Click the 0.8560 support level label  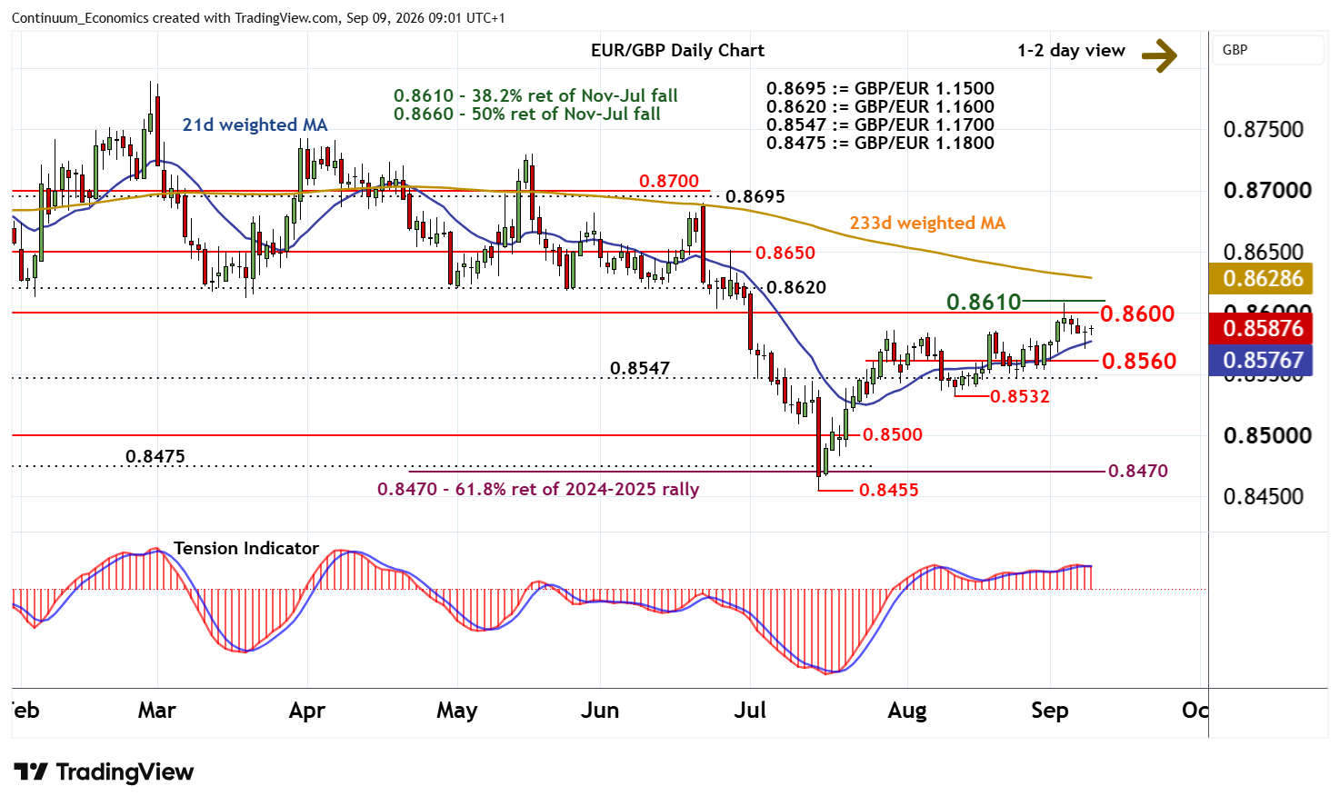click(1139, 361)
